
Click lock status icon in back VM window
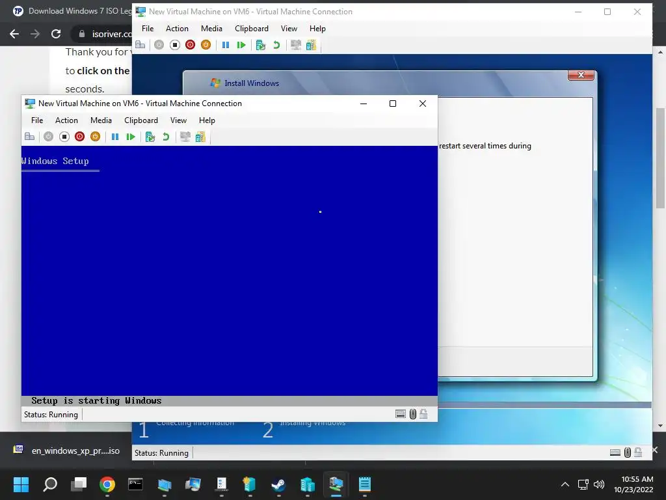click(638, 452)
